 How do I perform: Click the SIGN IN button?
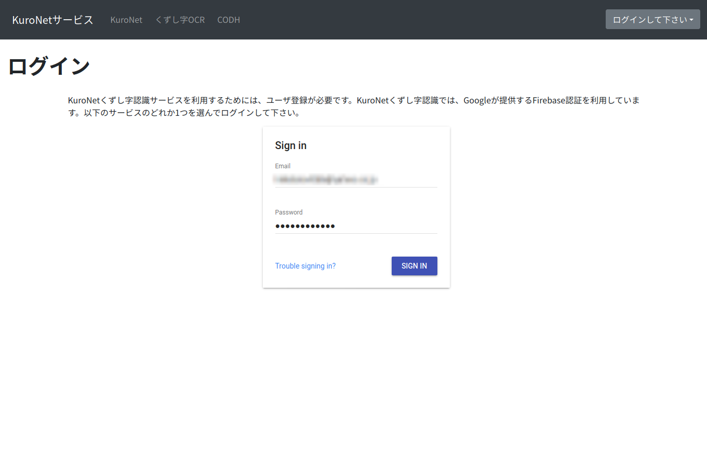(414, 265)
